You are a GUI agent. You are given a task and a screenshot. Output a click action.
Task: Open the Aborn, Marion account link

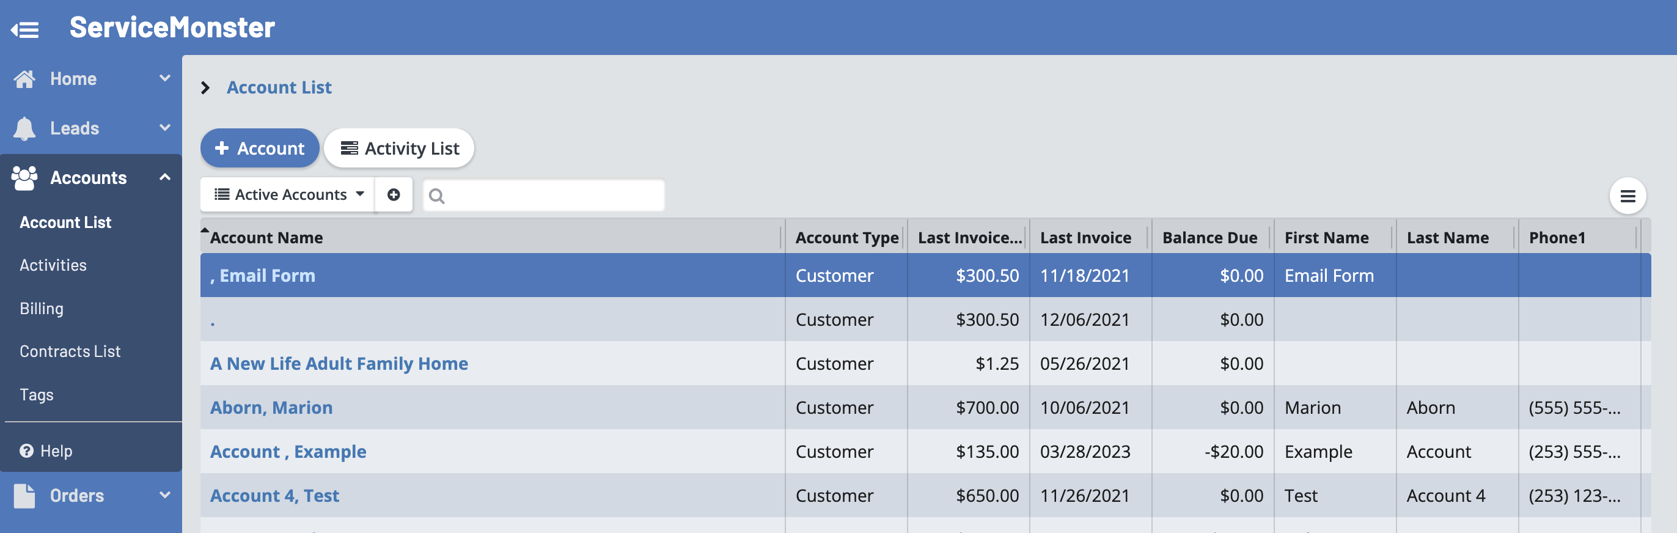click(x=271, y=408)
